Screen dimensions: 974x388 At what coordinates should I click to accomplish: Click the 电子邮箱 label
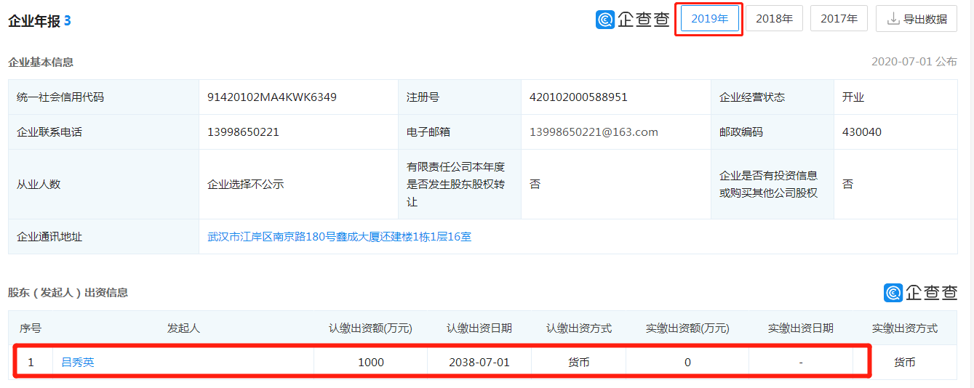click(428, 132)
